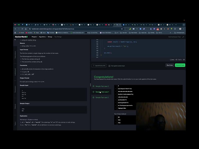Click the Algorithms breadcrumb link
Screen dimensions: 199x149
coord(43,37)
